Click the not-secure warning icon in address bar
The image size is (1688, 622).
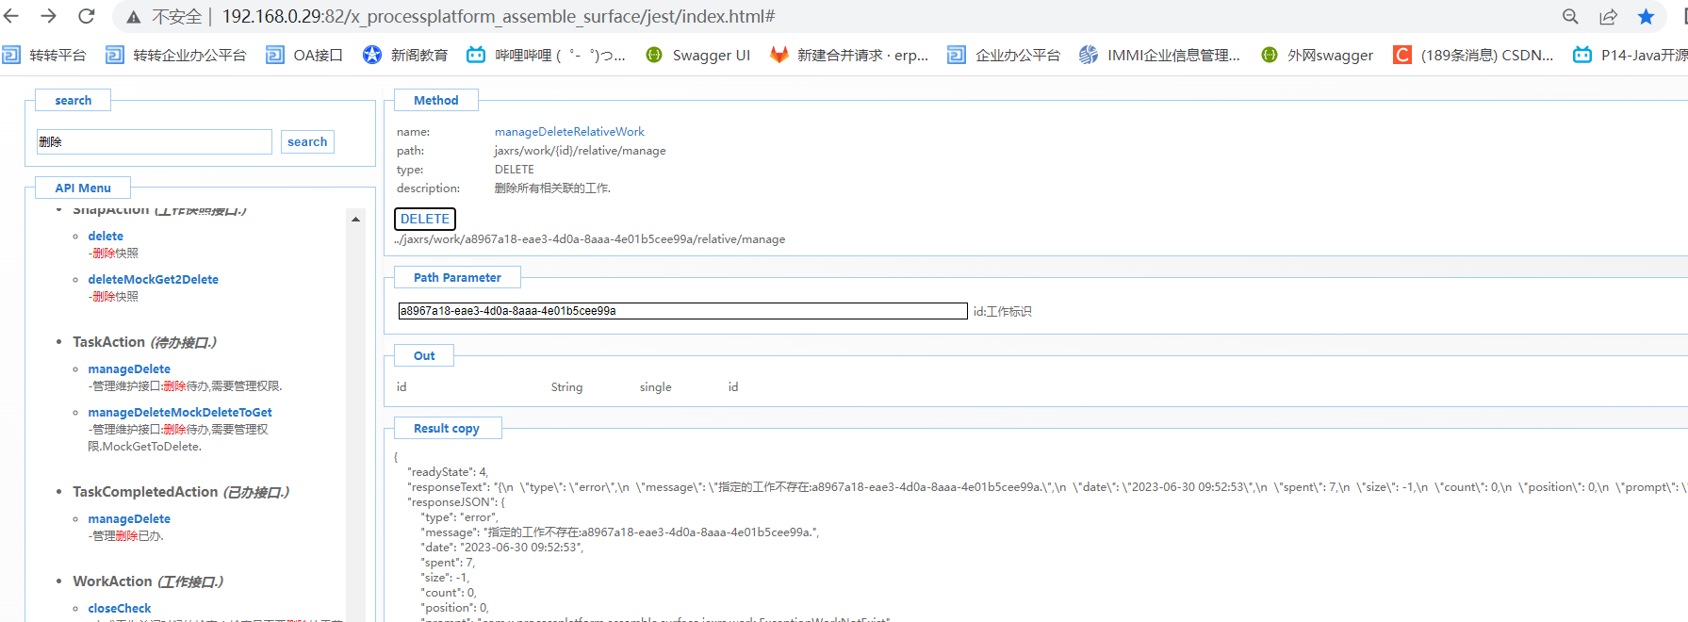[x=134, y=17]
